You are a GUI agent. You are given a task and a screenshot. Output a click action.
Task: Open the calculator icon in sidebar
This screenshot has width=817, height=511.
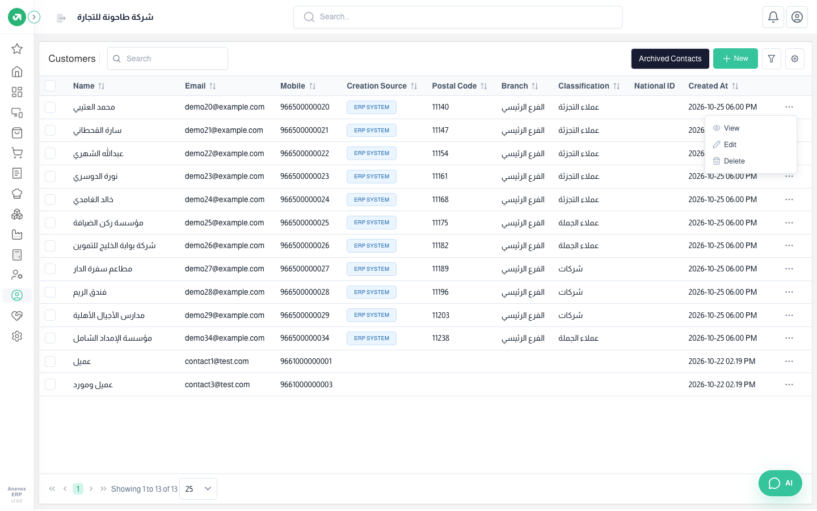(17, 255)
